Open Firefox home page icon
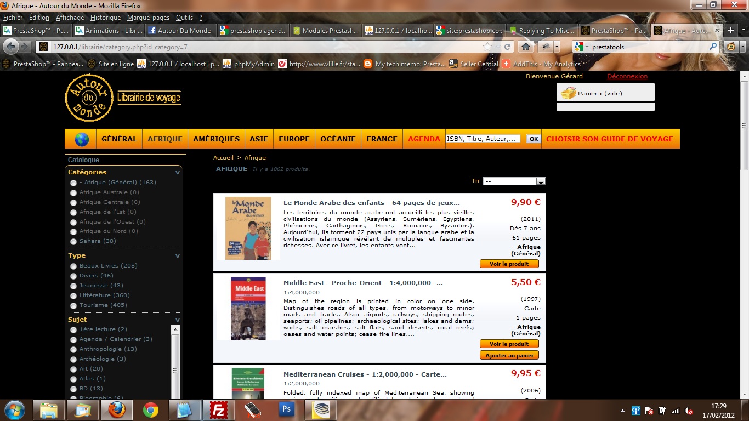The image size is (749, 421). (x=525, y=47)
